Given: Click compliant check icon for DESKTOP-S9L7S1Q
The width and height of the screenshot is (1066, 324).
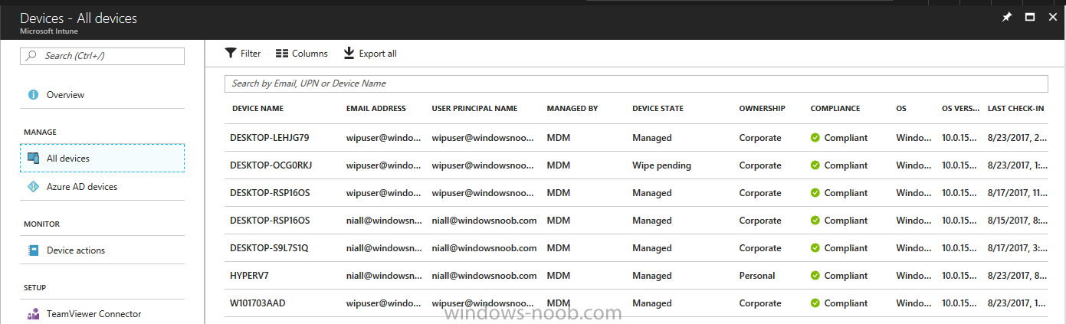Looking at the screenshot, I should click(x=815, y=248).
